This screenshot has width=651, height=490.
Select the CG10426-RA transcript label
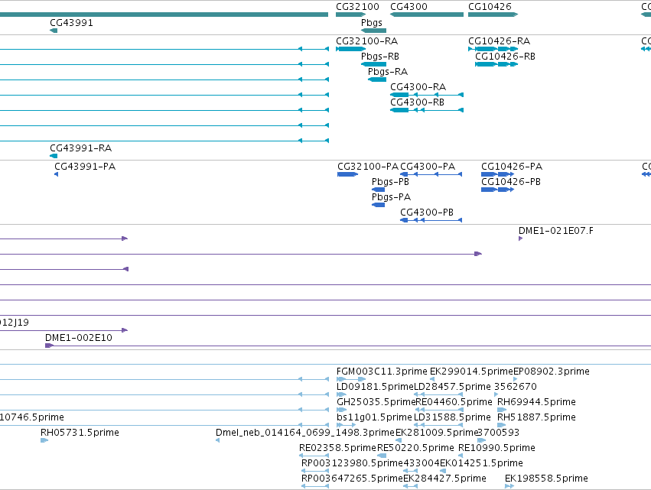point(499,41)
